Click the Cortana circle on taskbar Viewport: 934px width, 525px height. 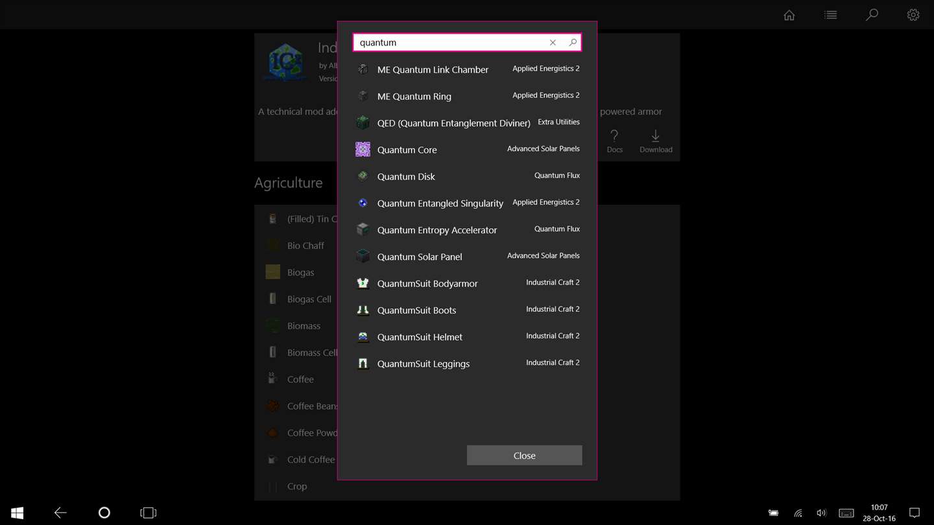[104, 513]
